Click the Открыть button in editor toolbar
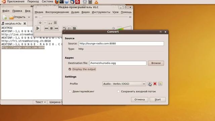 coord(17,17)
